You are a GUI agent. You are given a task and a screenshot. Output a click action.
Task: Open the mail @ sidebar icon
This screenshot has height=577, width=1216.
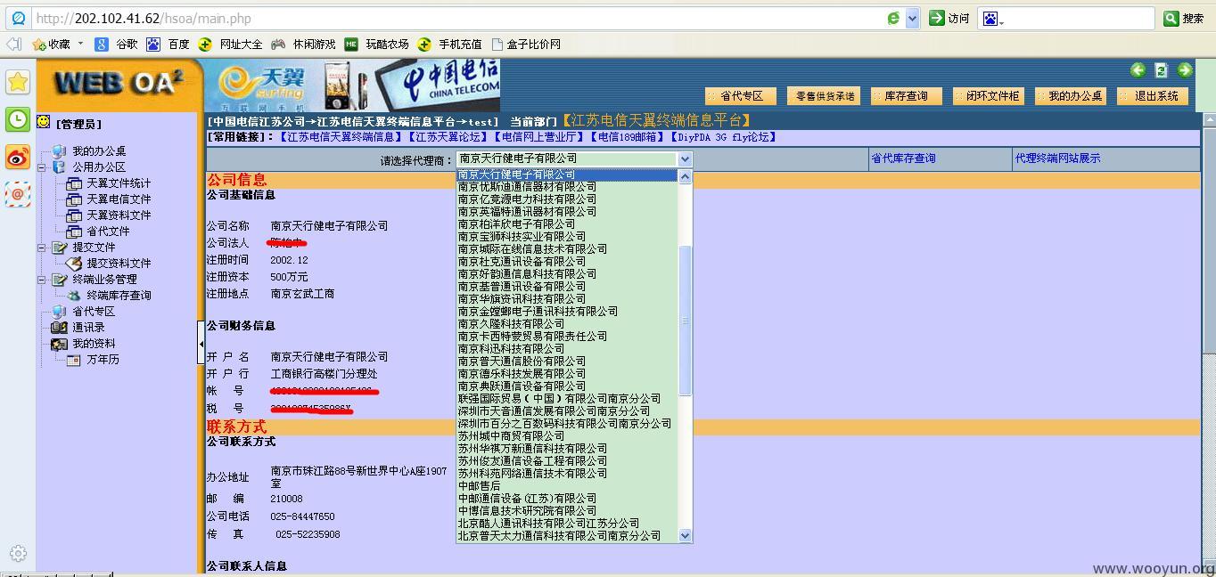pos(18,194)
